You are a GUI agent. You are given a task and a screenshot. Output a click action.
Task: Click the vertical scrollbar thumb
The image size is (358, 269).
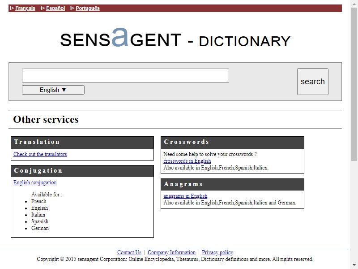(x=354, y=84)
